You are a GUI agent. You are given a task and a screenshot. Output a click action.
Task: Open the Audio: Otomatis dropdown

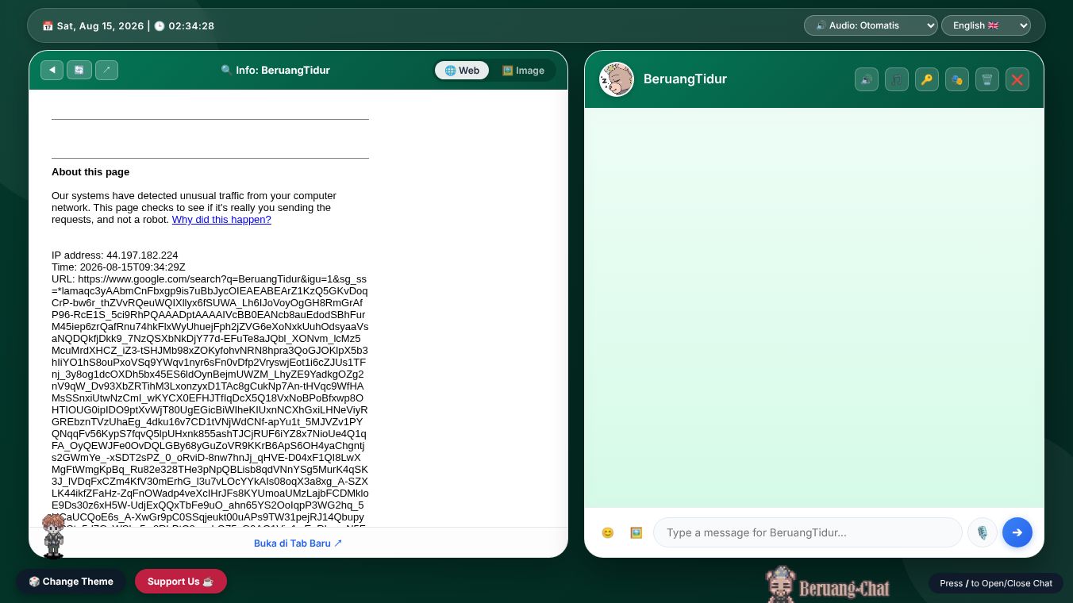[x=871, y=25]
